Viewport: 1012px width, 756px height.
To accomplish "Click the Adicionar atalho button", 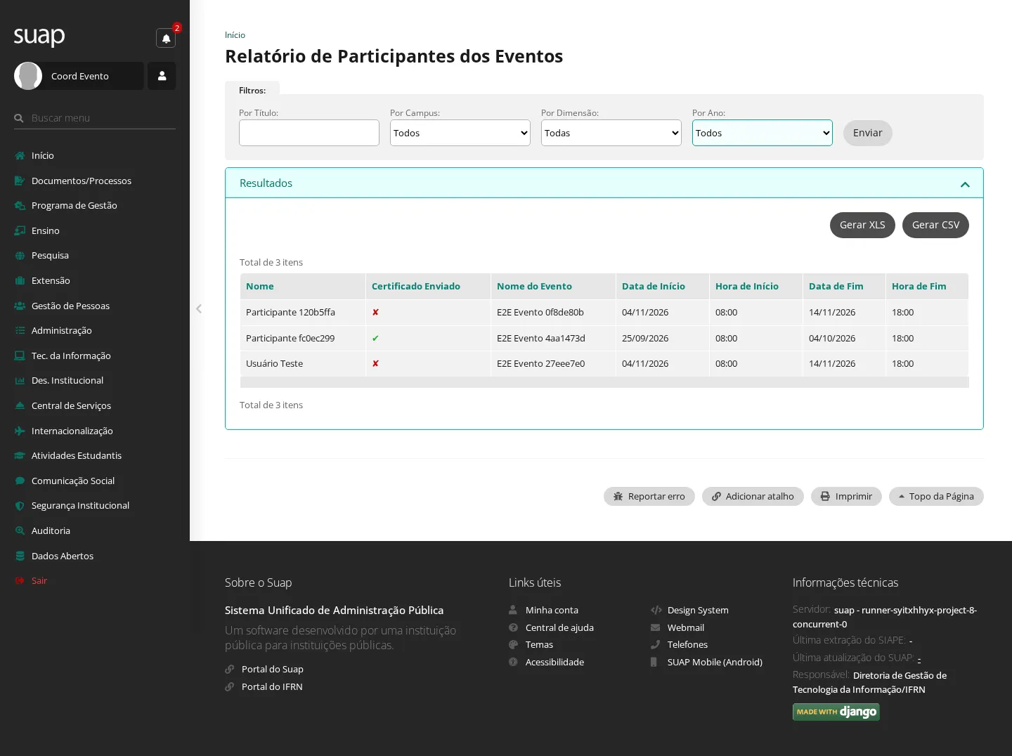I will 753,496.
